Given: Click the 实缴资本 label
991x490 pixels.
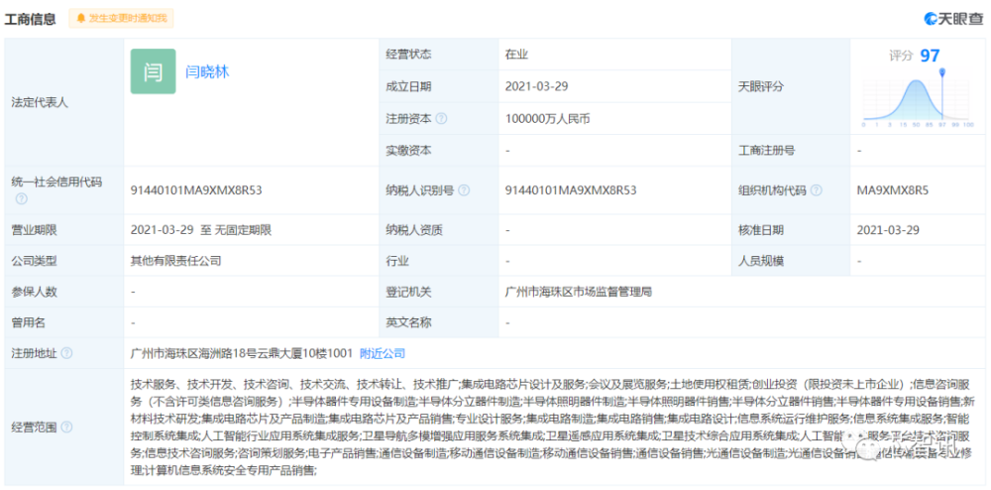Looking at the screenshot, I should pos(408,151).
